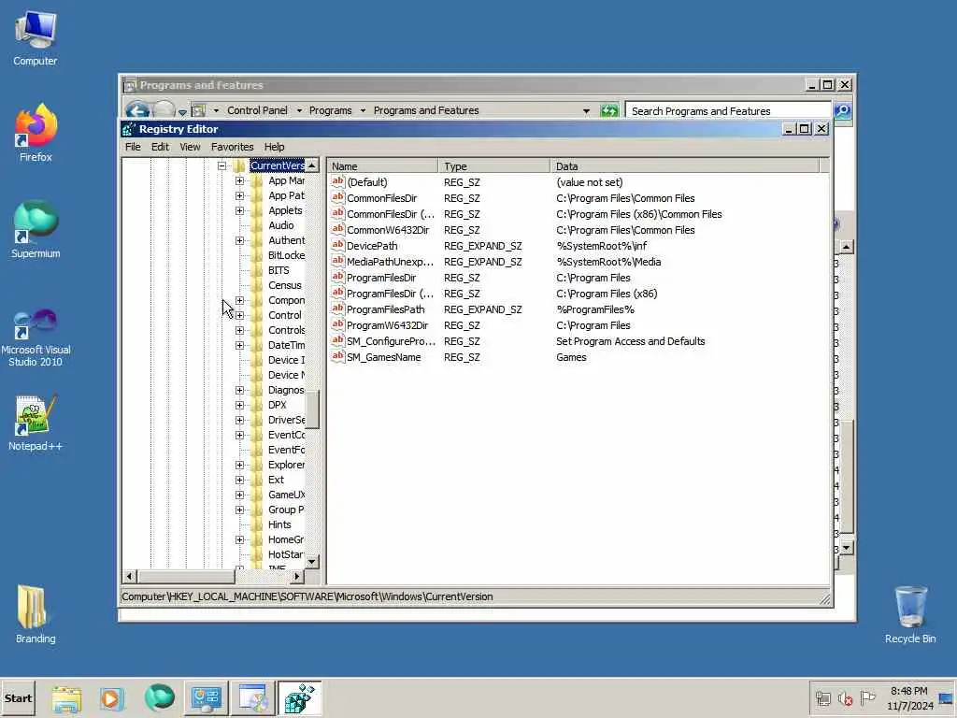The image size is (957, 718).
Task: Select the (Default) value row
Action: (578, 182)
